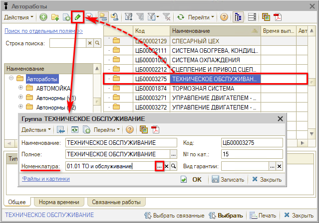Expand the АВТОМОЙКА tree node
319x223 pixels.
pyautogui.click(x=20, y=88)
